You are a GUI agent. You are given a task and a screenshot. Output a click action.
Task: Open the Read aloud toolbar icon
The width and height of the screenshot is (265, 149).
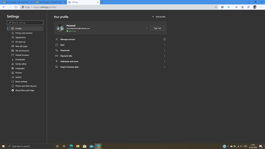pyautogui.click(x=228, y=7)
